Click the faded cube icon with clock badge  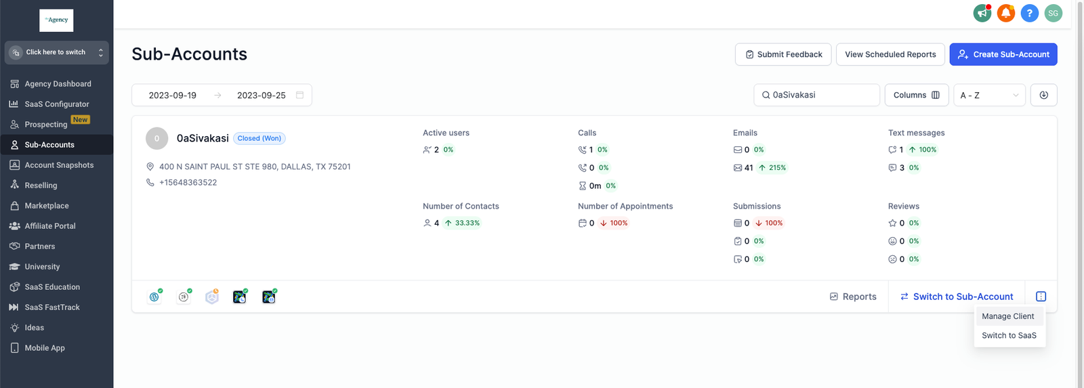click(x=212, y=297)
